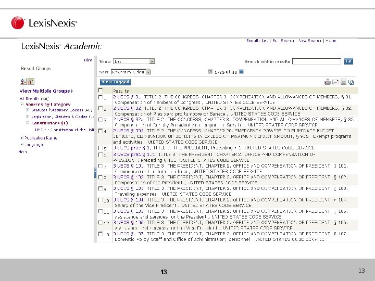The width and height of the screenshot is (375, 281).
Task: Click the save results floppy disk icon
Action: [x=343, y=82]
